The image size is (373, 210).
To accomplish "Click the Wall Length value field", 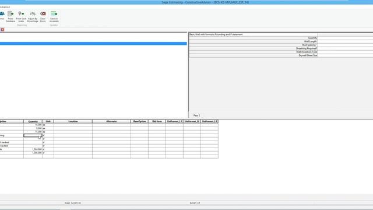I will pyautogui.click(x=346, y=41).
